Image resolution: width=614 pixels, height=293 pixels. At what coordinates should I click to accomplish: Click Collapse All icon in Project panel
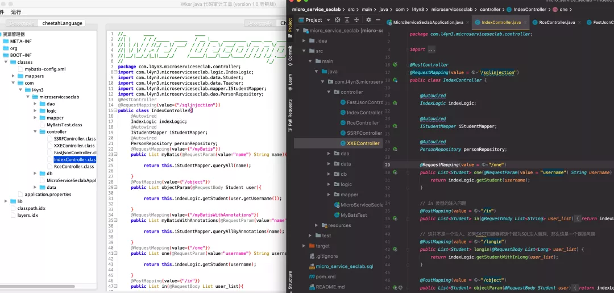[x=356, y=20]
